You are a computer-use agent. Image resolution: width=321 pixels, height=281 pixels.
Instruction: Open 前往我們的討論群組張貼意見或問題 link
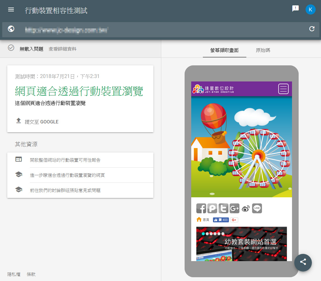coord(65,190)
